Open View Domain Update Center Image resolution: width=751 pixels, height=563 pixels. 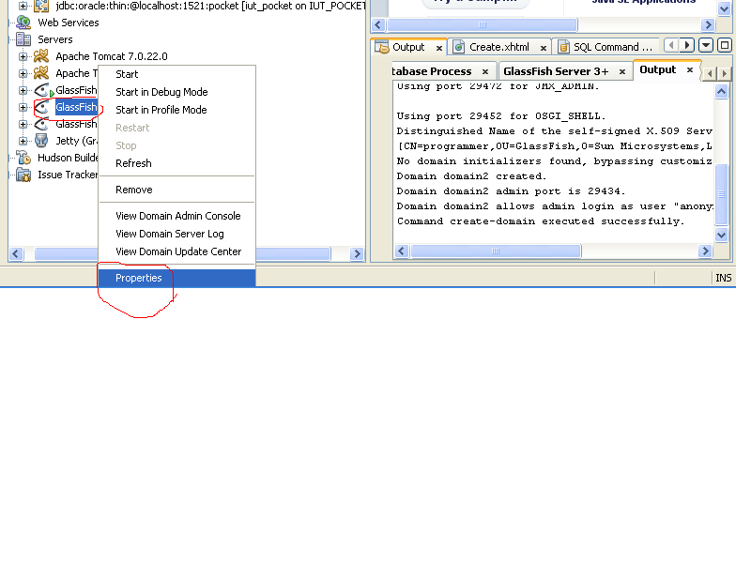pos(176,251)
